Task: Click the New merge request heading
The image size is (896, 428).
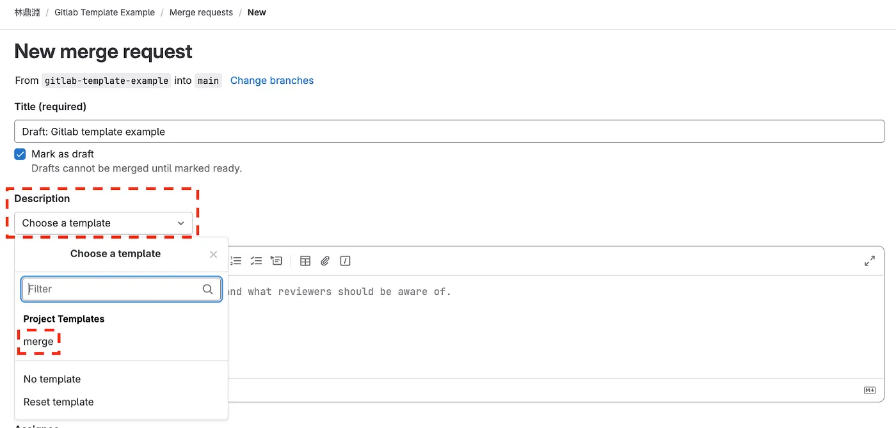Action: coord(104,51)
